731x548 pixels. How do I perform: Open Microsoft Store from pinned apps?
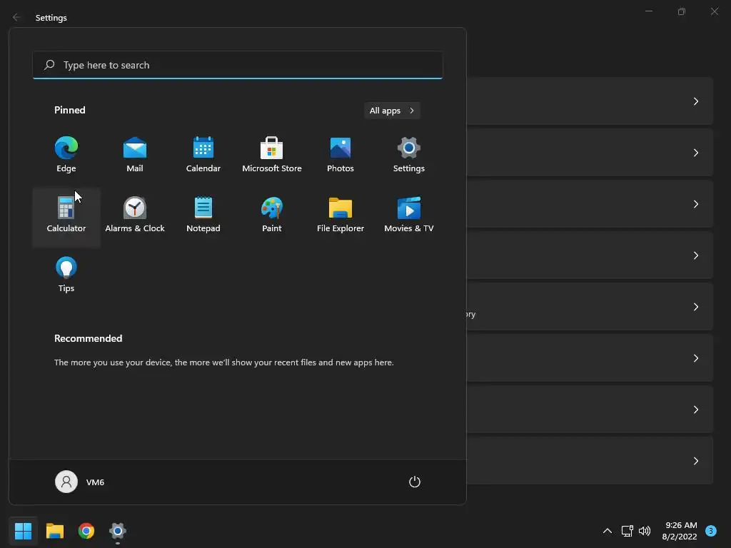click(272, 155)
